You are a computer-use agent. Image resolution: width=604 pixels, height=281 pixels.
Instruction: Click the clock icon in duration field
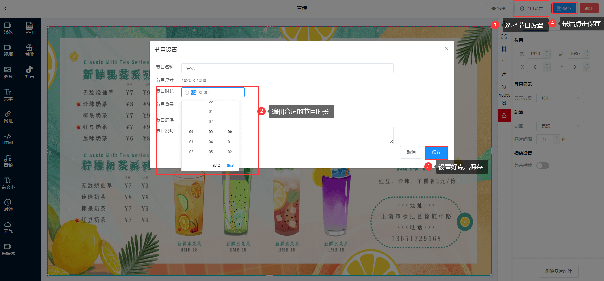[x=187, y=92]
